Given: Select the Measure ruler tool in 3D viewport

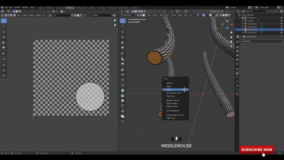Looking at the screenshot, I should point(122,59).
